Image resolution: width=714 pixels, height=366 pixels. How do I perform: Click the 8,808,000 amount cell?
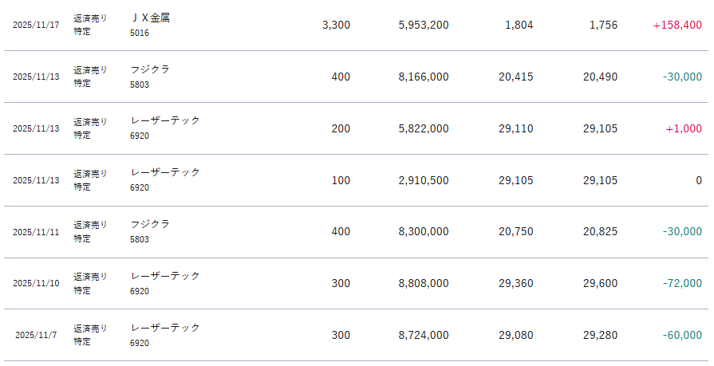423,283
